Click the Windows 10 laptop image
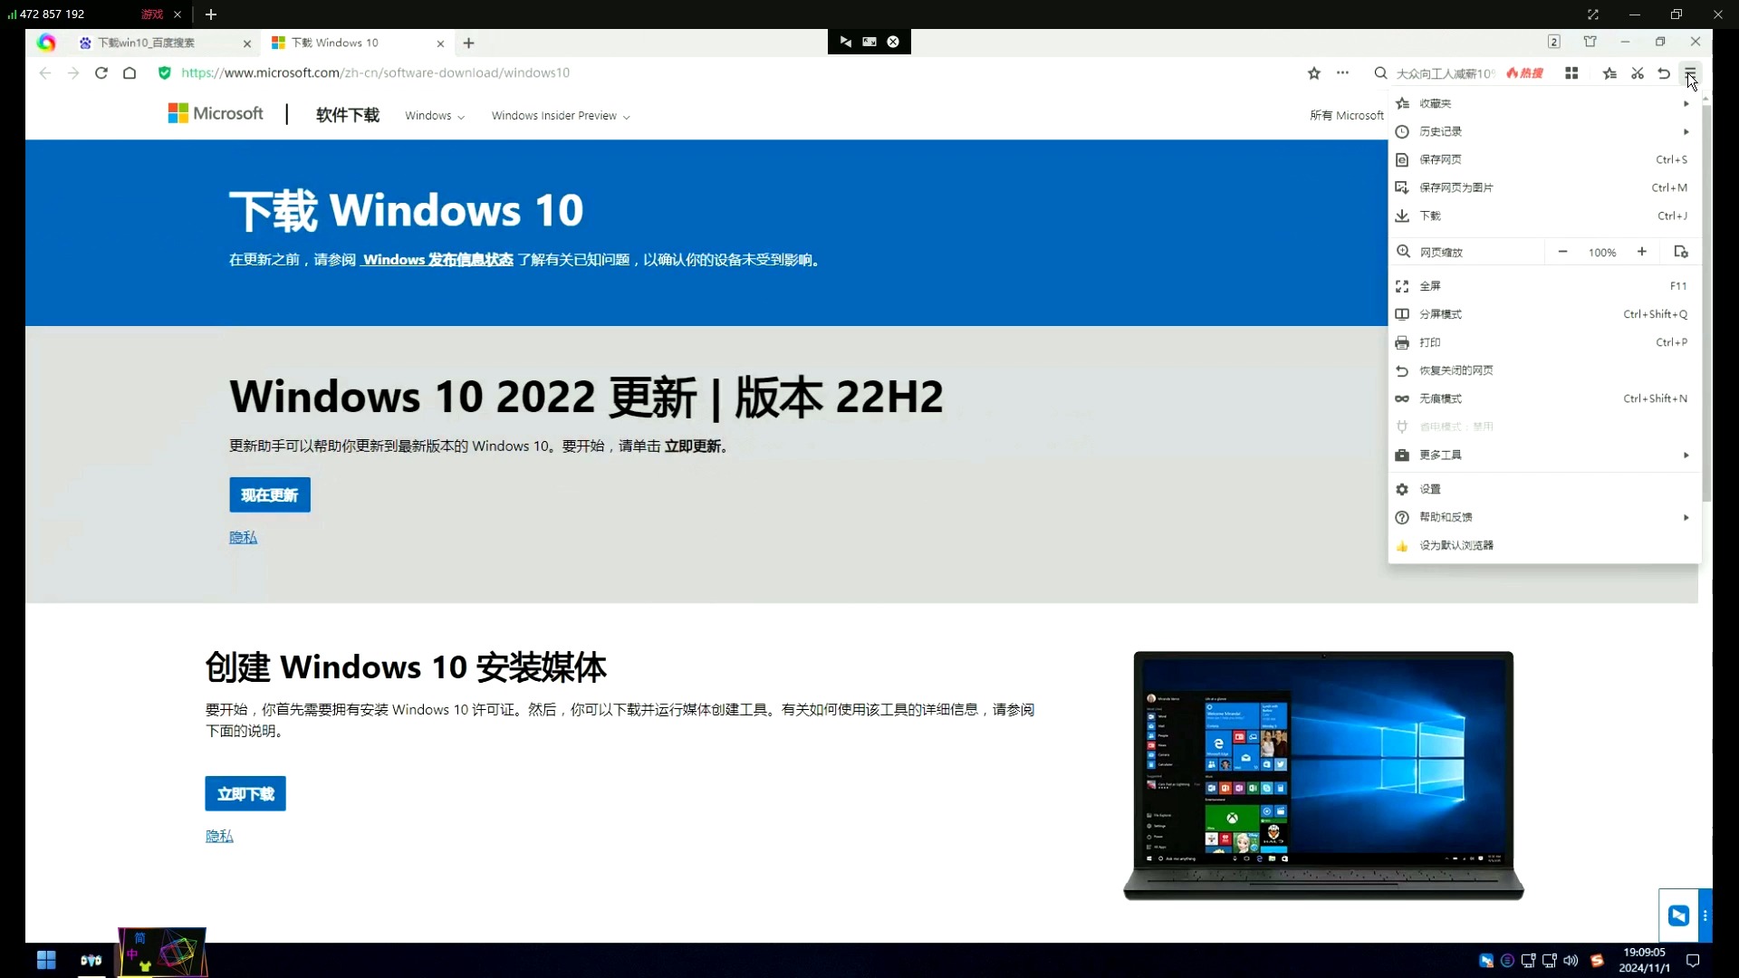 point(1323,776)
